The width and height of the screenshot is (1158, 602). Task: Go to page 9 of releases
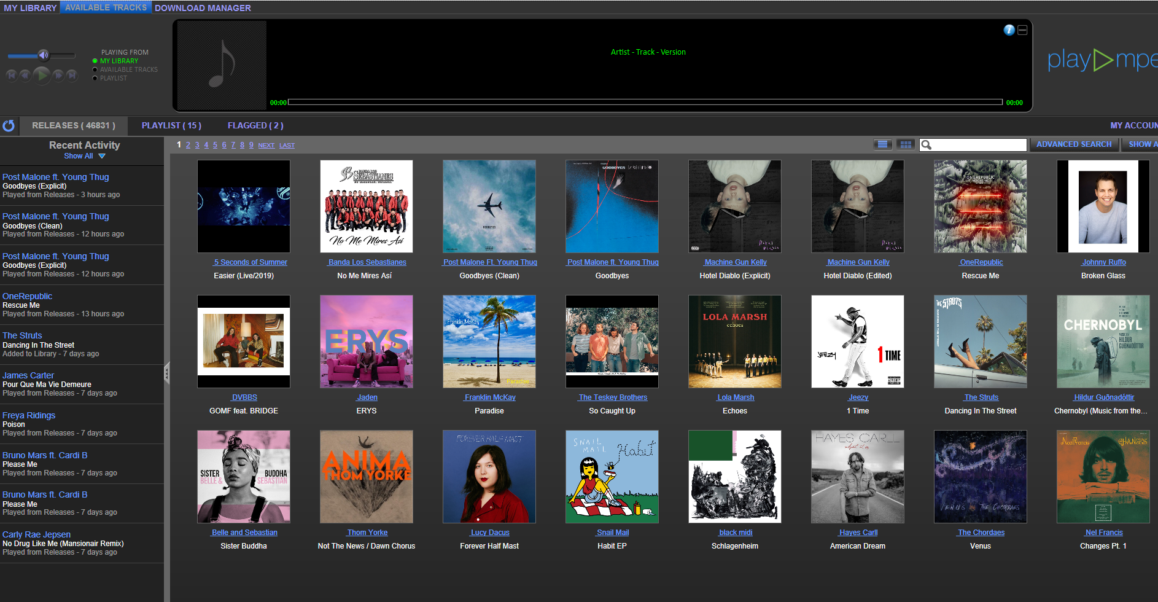(x=251, y=145)
